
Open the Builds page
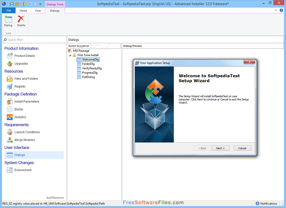[x=19, y=109]
